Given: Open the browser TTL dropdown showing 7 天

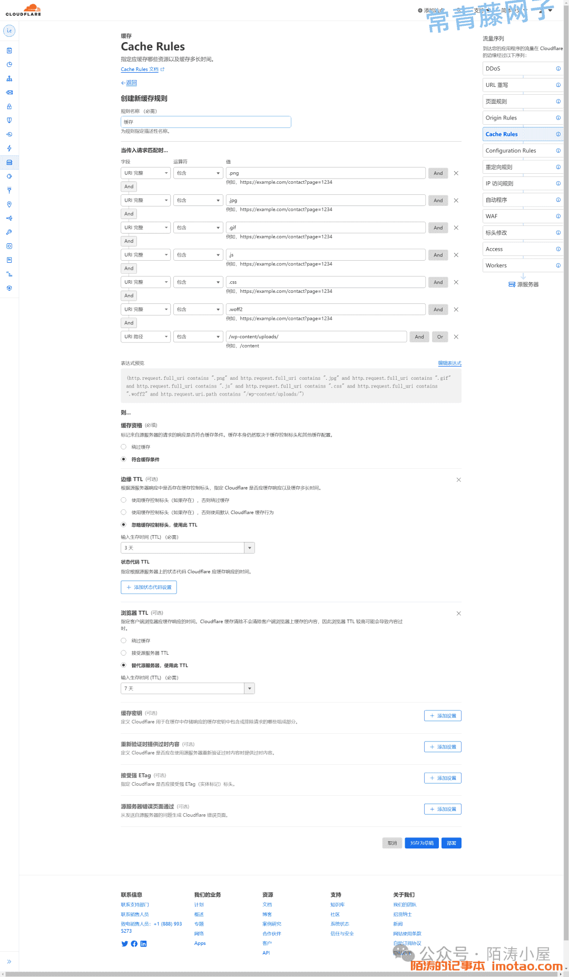Looking at the screenshot, I should tap(188, 689).
